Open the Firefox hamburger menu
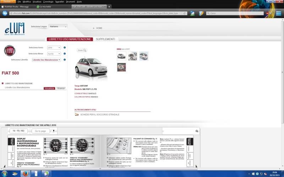This screenshot has height=177, width=284. pyautogui.click(x=279, y=13)
